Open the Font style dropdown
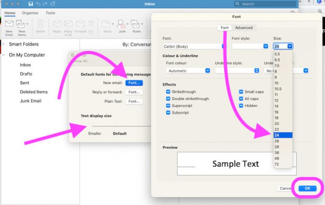Screen dimensions: 325x205 [x=250, y=46]
